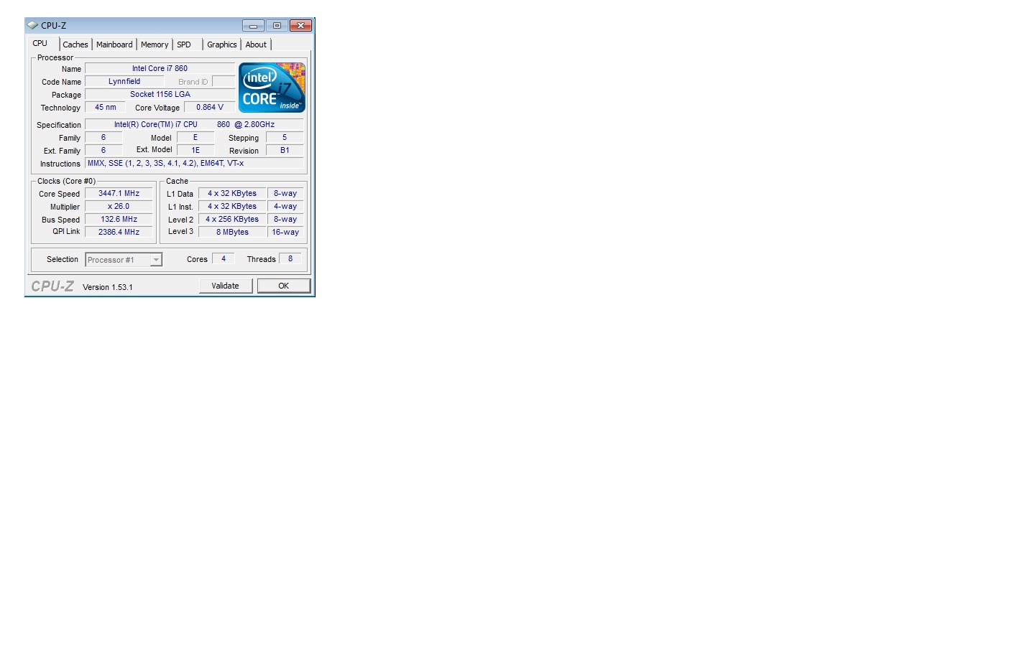Click the Instructions field MMX, SSE list
Viewport: 1035px width, 646px height.
[194, 164]
